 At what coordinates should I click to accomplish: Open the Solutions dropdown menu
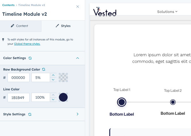coord(167,12)
